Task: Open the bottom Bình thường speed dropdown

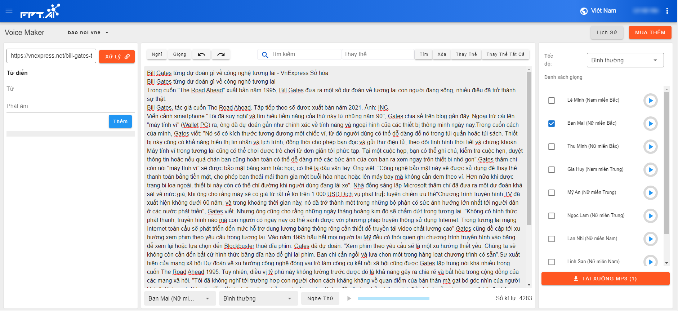Action: pos(258,298)
